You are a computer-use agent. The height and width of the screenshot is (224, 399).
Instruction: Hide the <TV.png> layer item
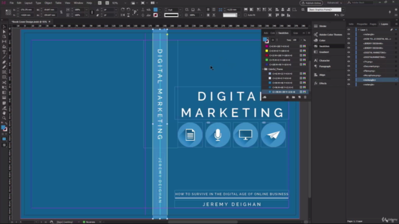point(349,62)
